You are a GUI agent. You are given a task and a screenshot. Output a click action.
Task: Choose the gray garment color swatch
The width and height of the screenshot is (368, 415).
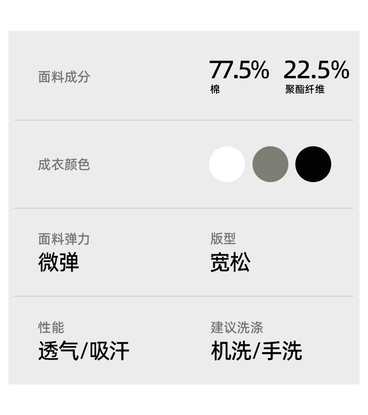click(270, 164)
